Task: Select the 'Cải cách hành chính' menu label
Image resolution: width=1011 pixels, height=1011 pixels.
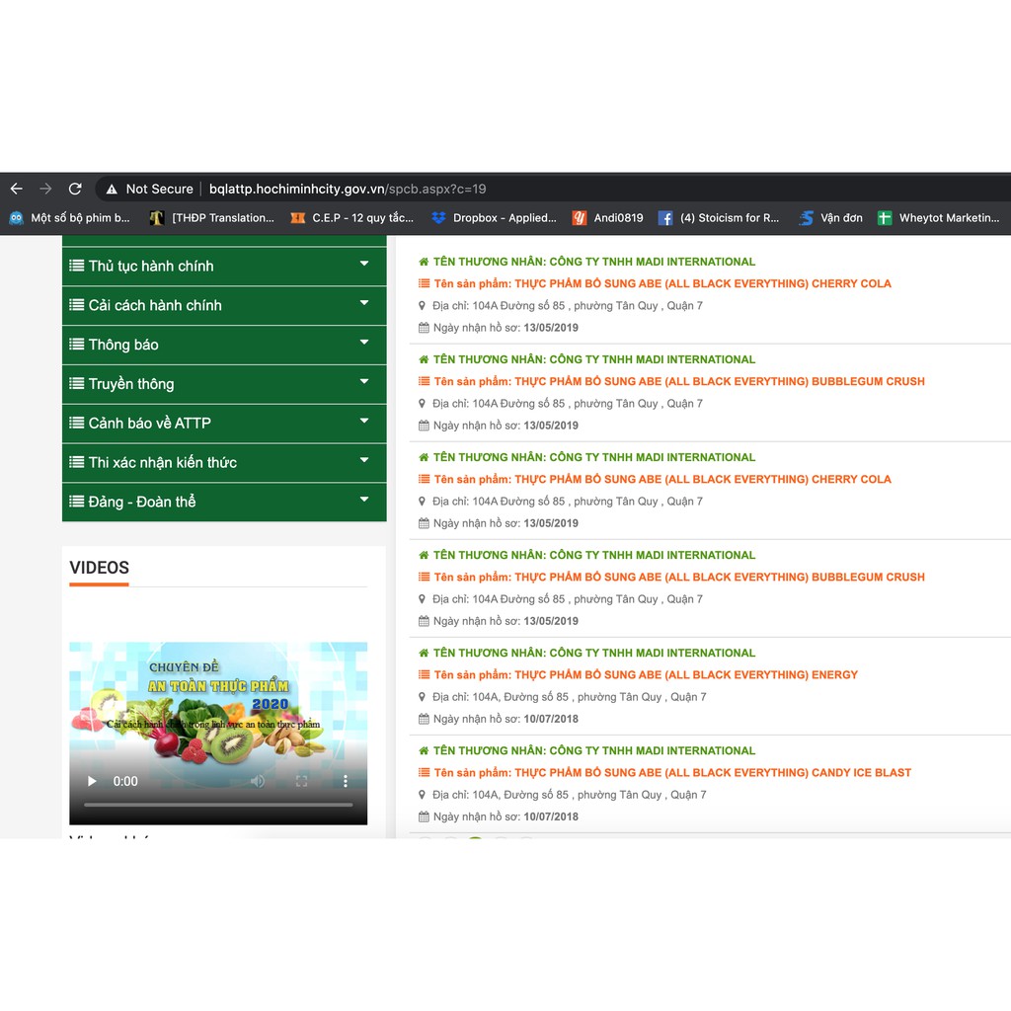Action: click(155, 306)
